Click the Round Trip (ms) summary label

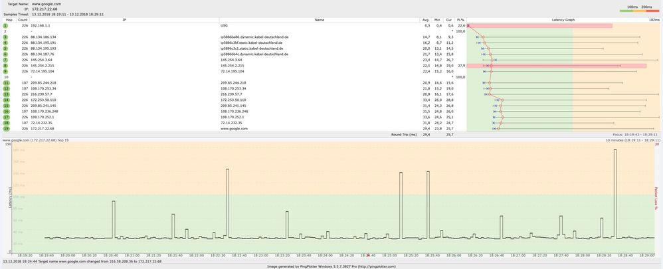click(404, 134)
